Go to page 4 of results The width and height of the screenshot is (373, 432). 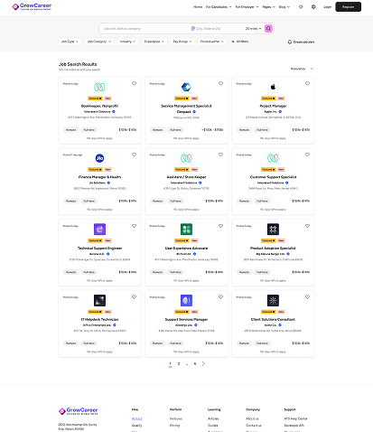(x=195, y=363)
